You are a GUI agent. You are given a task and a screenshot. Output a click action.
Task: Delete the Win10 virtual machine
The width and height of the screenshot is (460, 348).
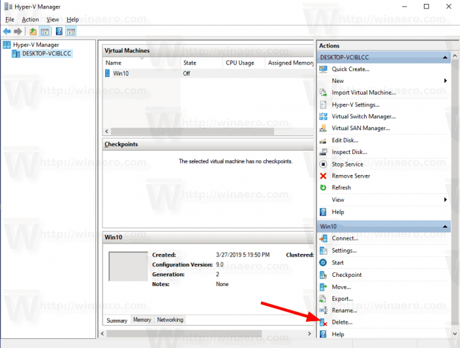342,322
